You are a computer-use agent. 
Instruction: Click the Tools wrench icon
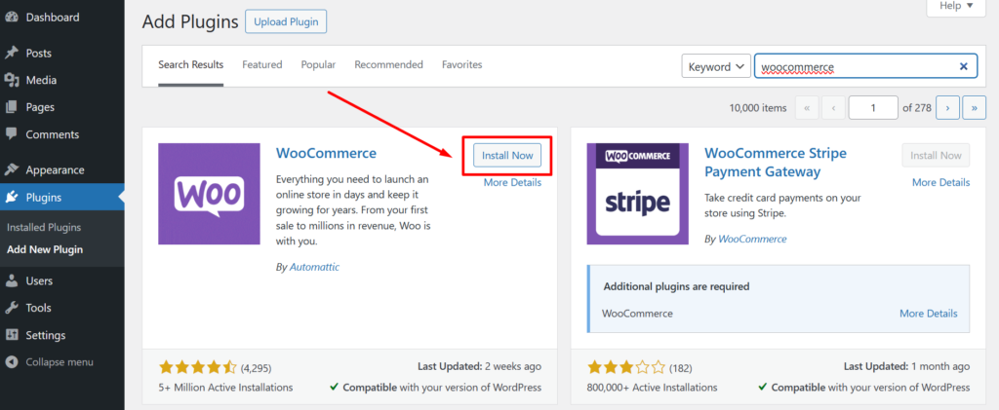[12, 308]
